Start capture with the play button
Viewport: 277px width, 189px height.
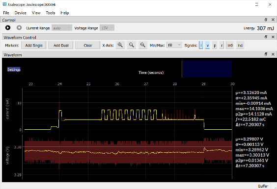tap(7, 28)
